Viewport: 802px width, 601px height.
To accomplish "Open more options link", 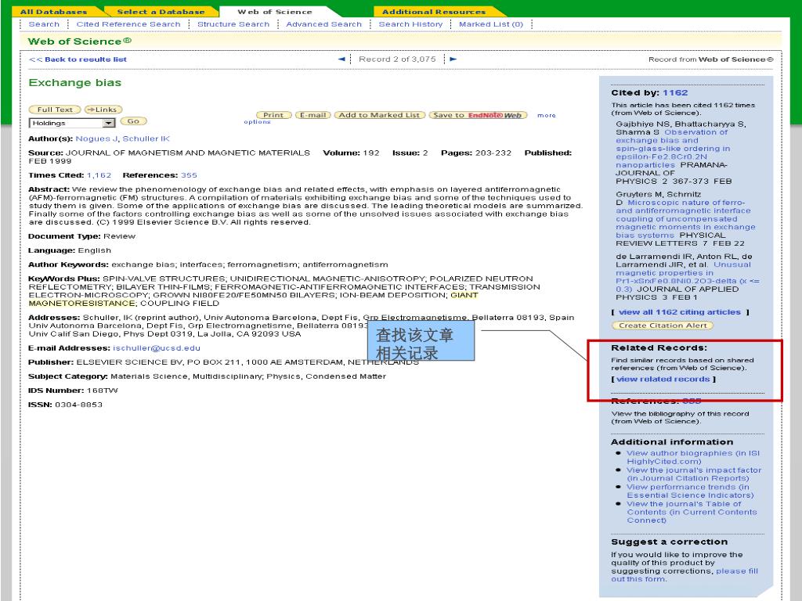I will coord(546,116).
